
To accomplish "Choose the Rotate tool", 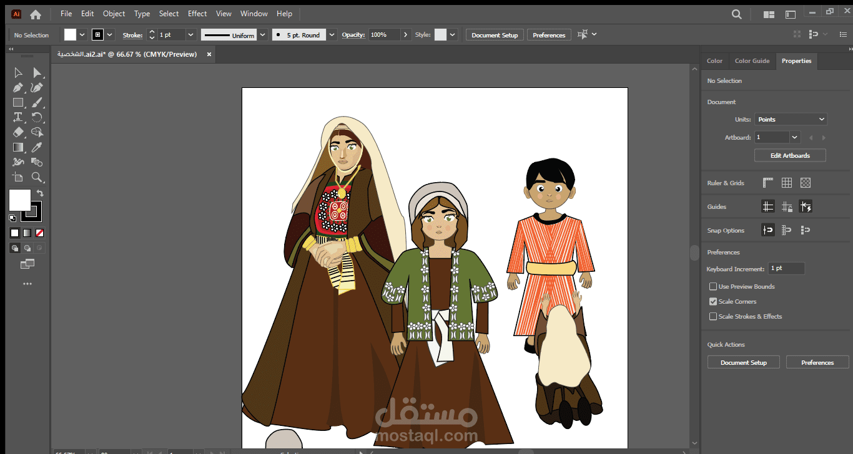I will (x=37, y=117).
